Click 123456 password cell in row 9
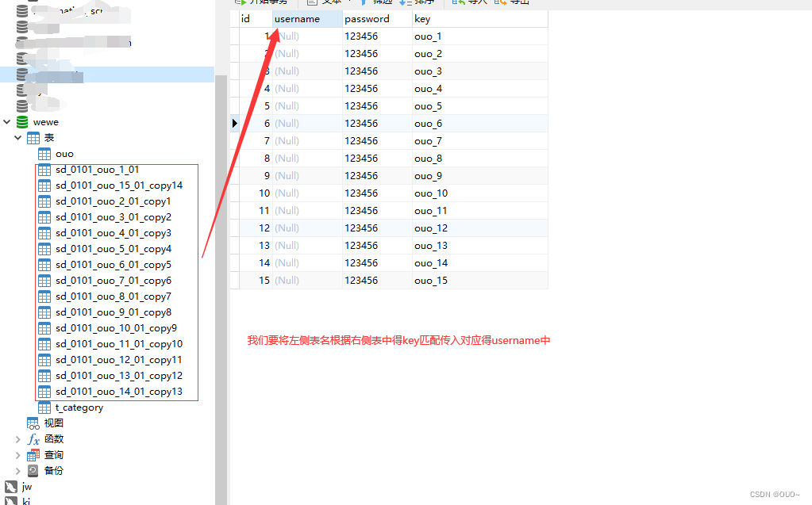The image size is (812, 505). point(378,176)
